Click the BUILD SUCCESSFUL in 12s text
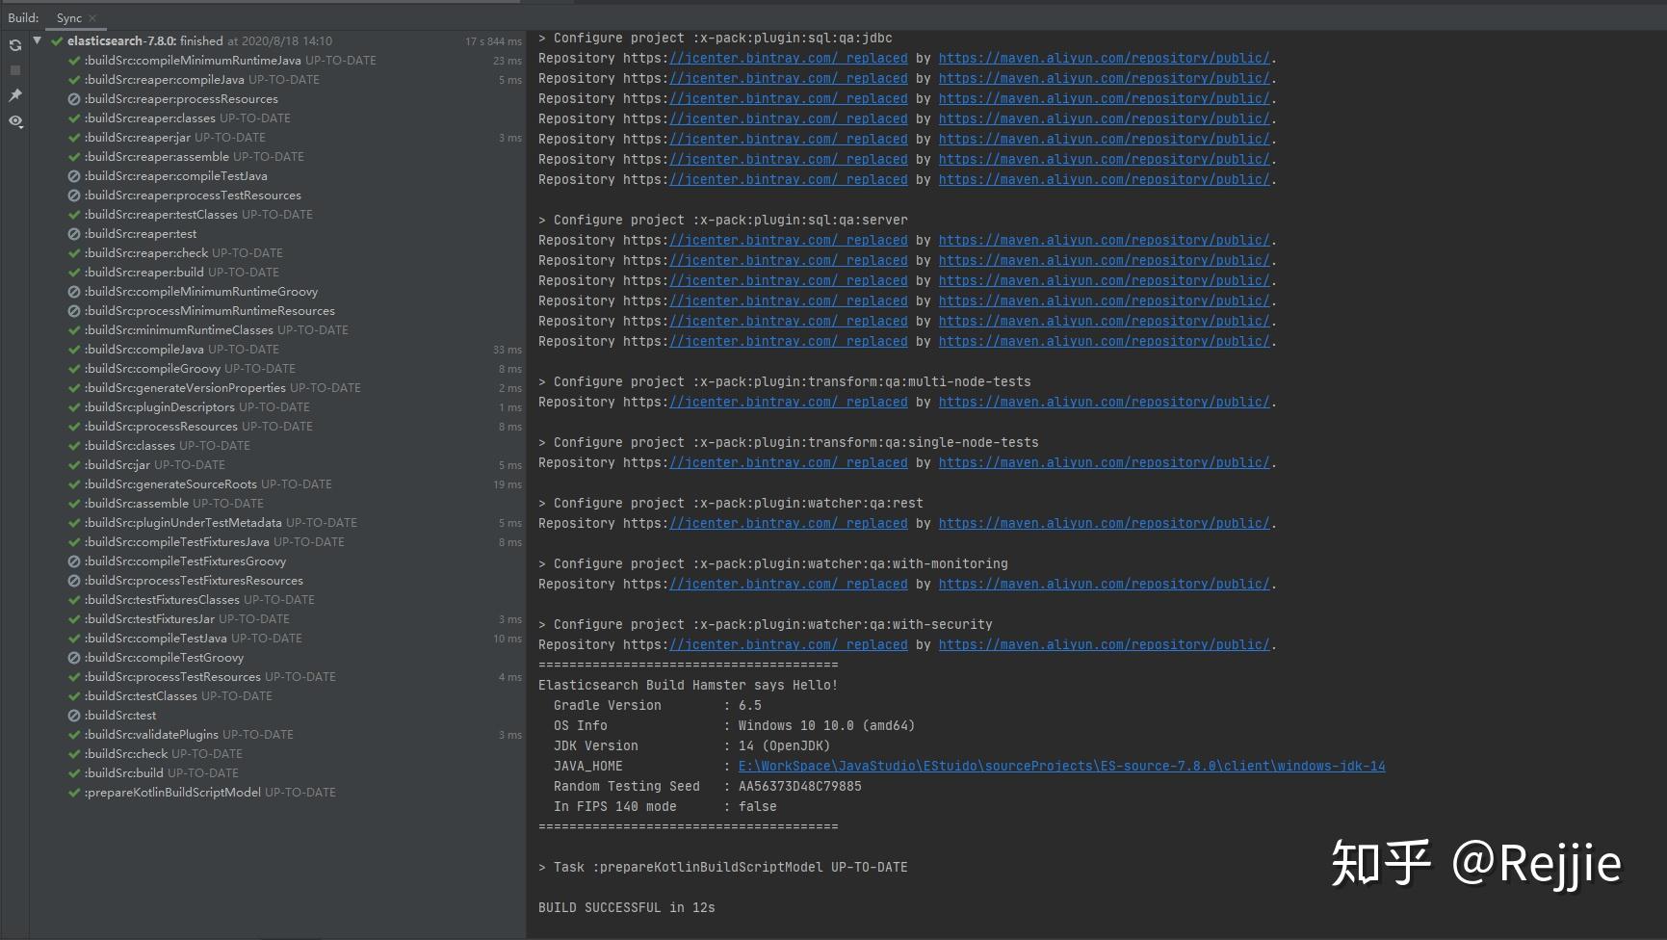The height and width of the screenshot is (940, 1667). click(x=627, y=907)
